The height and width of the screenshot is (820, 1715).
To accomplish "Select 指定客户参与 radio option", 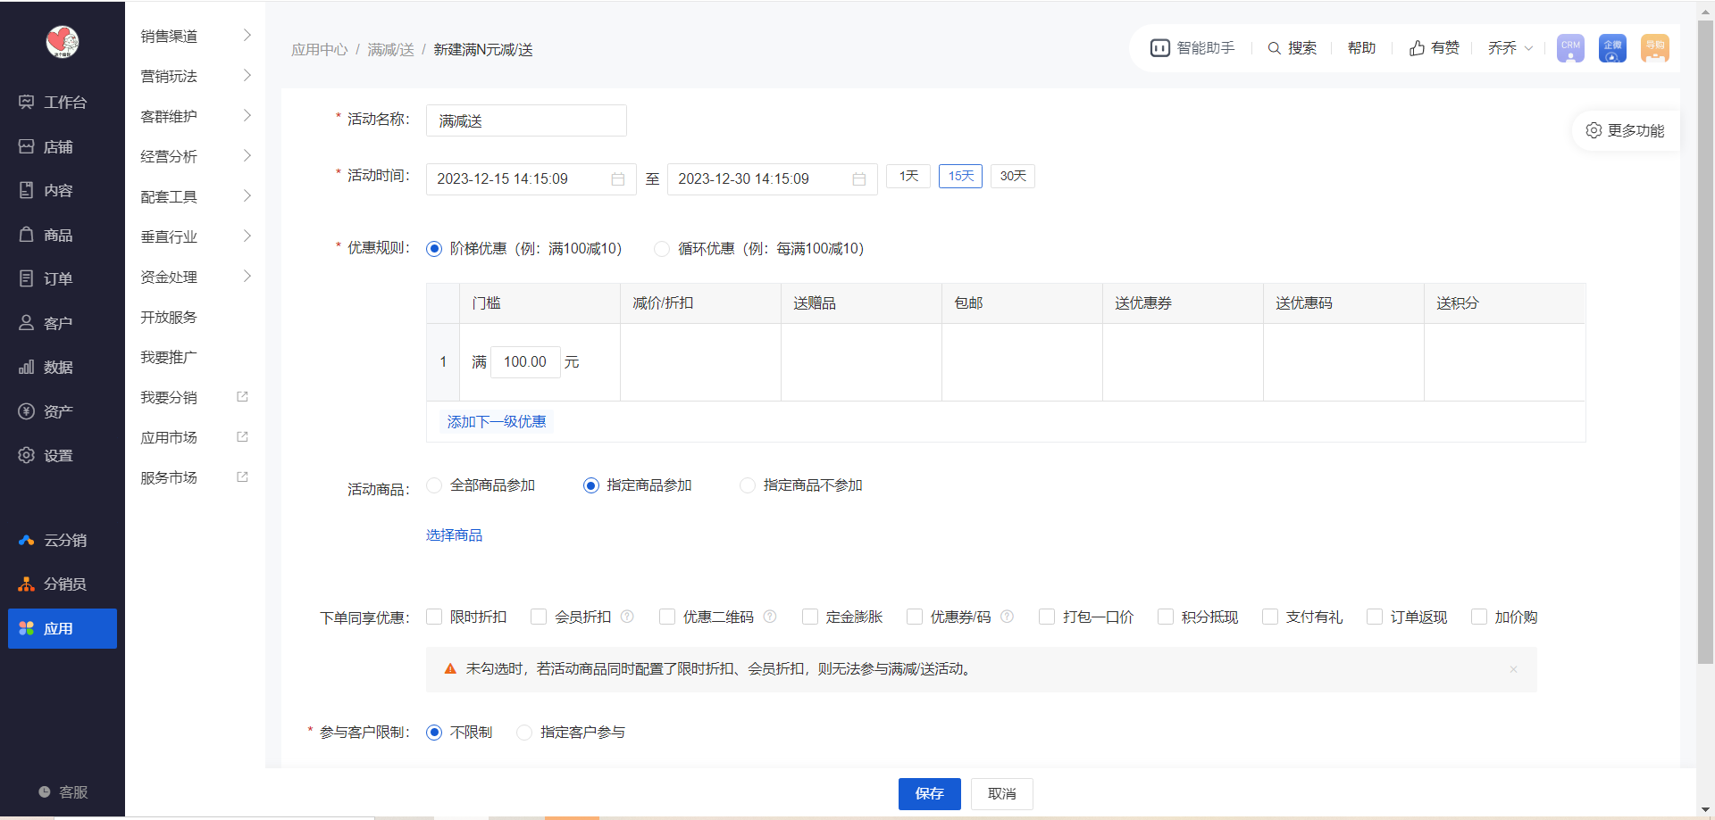I will click(x=524, y=733).
